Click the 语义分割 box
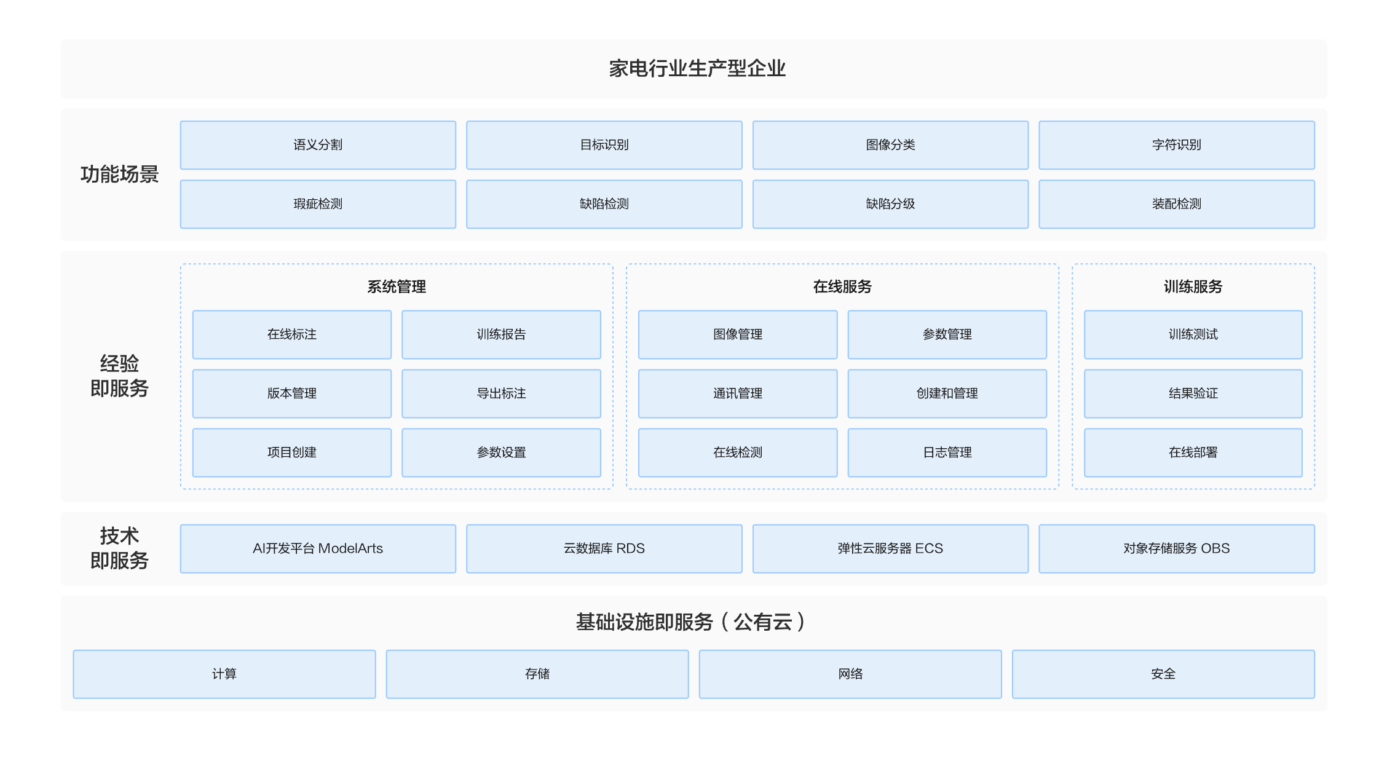Screen dimensions: 1387x758 318,145
